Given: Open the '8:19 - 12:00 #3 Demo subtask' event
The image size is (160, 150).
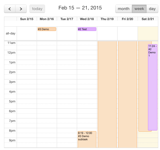Looking at the screenshot, I should coord(87,139).
